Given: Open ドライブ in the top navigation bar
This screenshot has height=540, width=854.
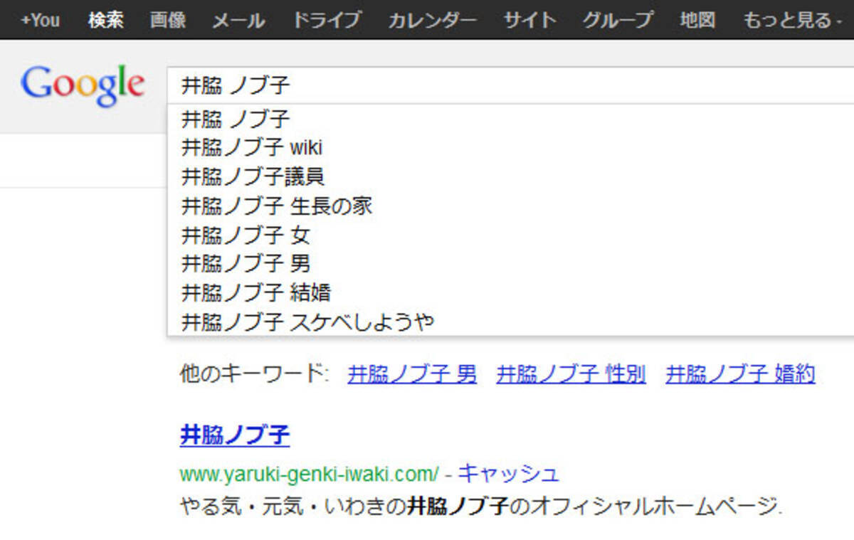Looking at the screenshot, I should [x=327, y=19].
